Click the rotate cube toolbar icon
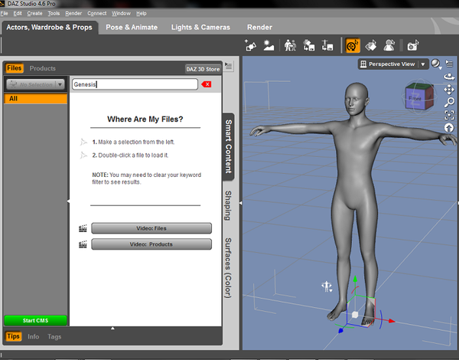This screenshot has height=360, width=459. point(371,45)
